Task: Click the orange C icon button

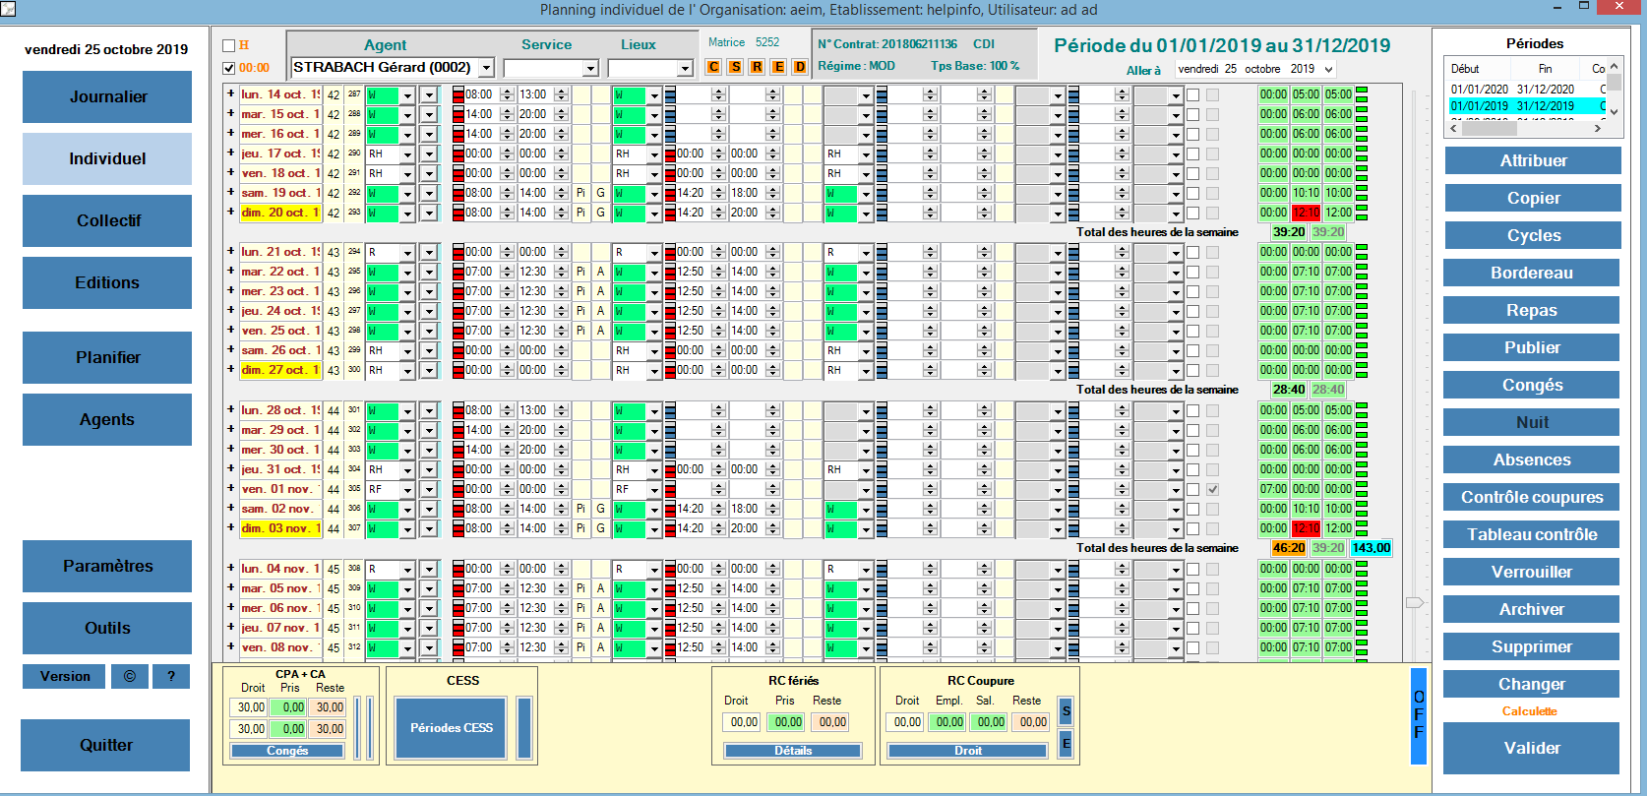Action: tap(714, 67)
